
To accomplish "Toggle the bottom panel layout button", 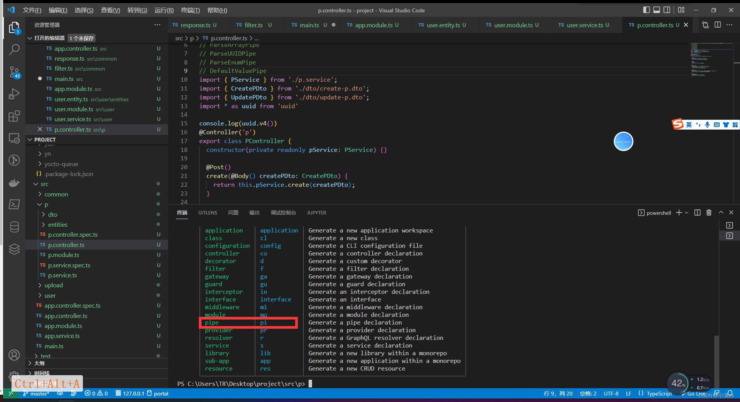I will click(657, 10).
